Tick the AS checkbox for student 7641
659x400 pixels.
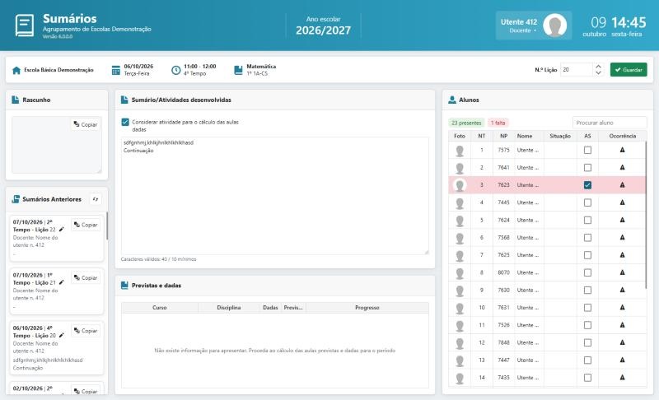[587, 168]
